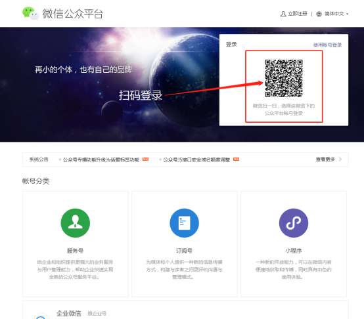Click the globe language icon

[319, 14]
